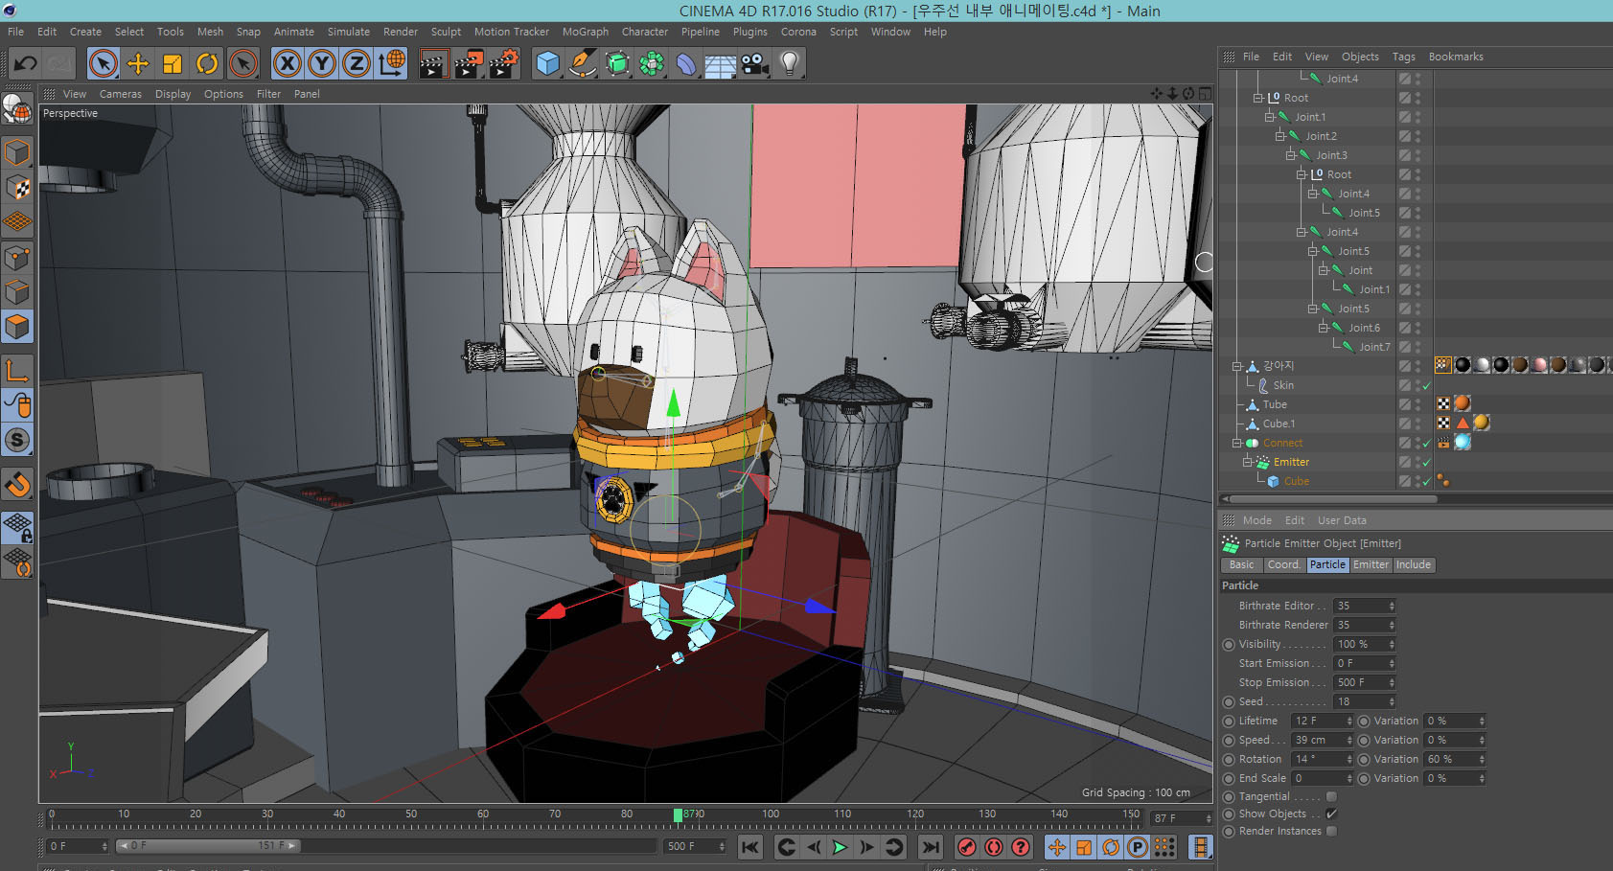The height and width of the screenshot is (871, 1613).
Task: Open the MoGraph menu
Action: (x=586, y=32)
